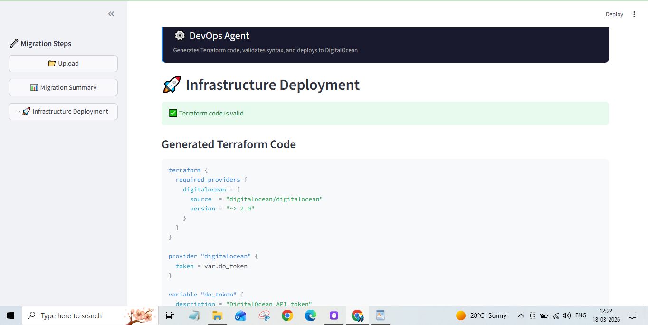Image resolution: width=648 pixels, height=325 pixels.
Task: Click the 'Migration Steps' sidebar heading
Action: point(46,44)
